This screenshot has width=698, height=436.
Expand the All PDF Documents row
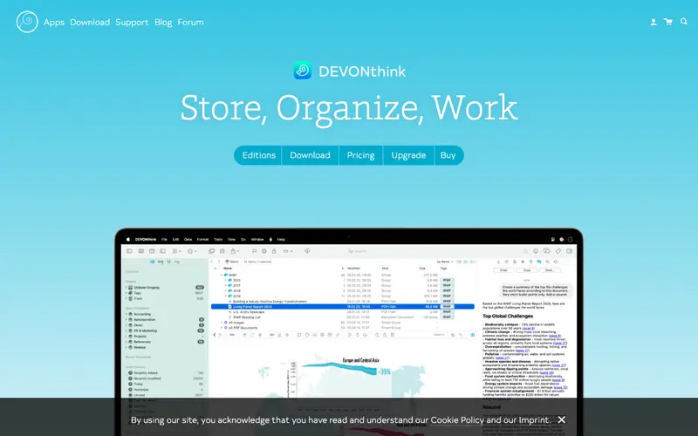(222, 328)
